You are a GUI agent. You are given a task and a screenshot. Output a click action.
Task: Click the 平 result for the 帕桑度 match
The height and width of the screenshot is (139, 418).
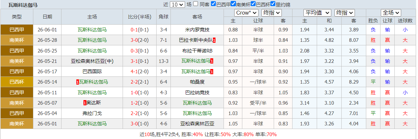coord(373,82)
